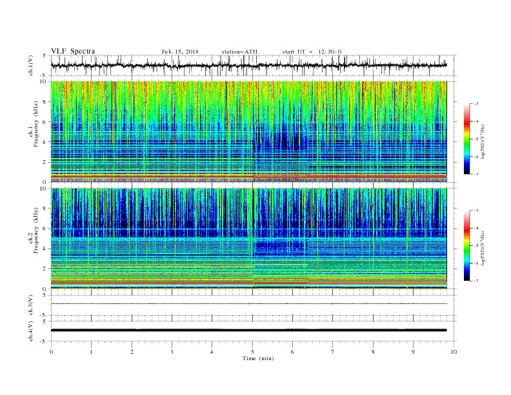The width and height of the screenshot is (511, 395).
Task: Click the ch.1 waveform trace panel
Action: click(254, 65)
